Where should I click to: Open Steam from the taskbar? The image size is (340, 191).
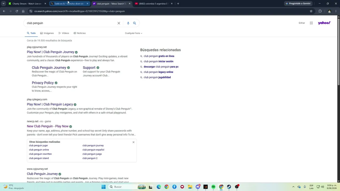coord(229,187)
